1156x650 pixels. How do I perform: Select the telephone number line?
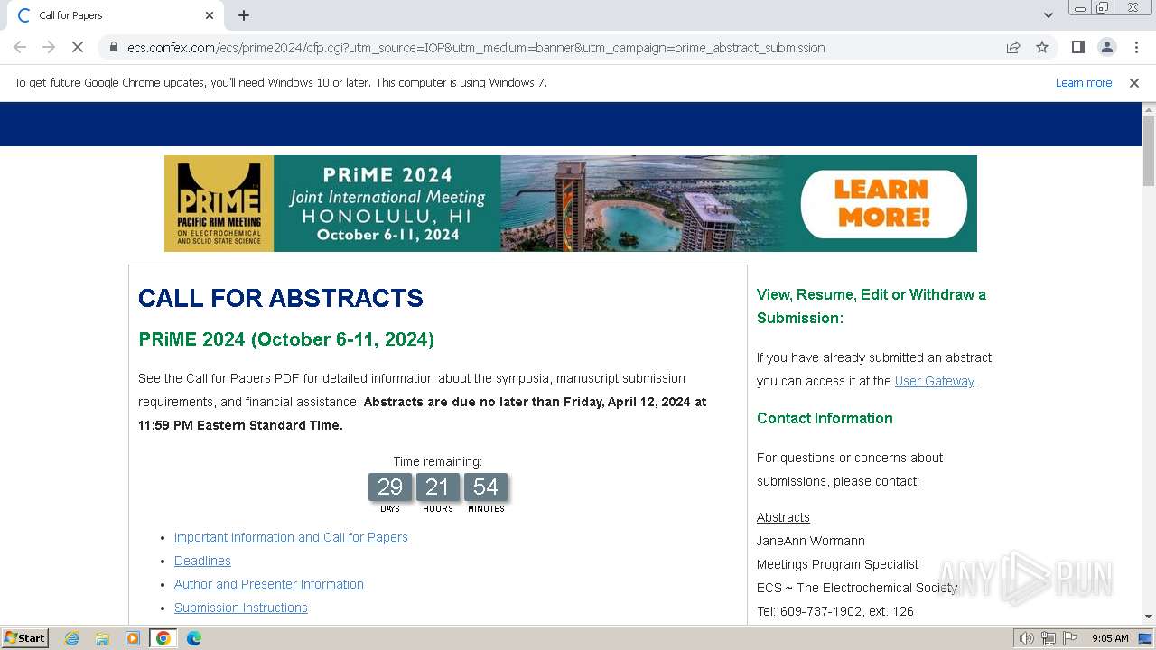tap(835, 611)
